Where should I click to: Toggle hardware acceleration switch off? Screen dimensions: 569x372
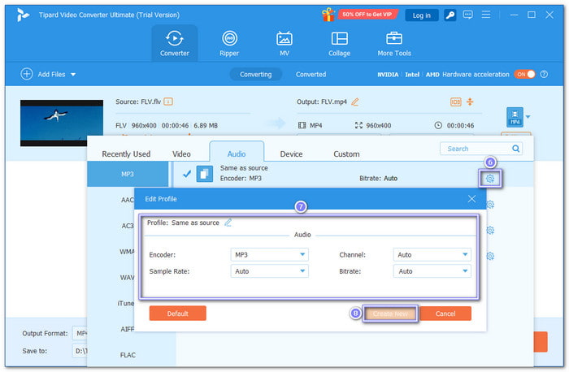click(x=524, y=74)
